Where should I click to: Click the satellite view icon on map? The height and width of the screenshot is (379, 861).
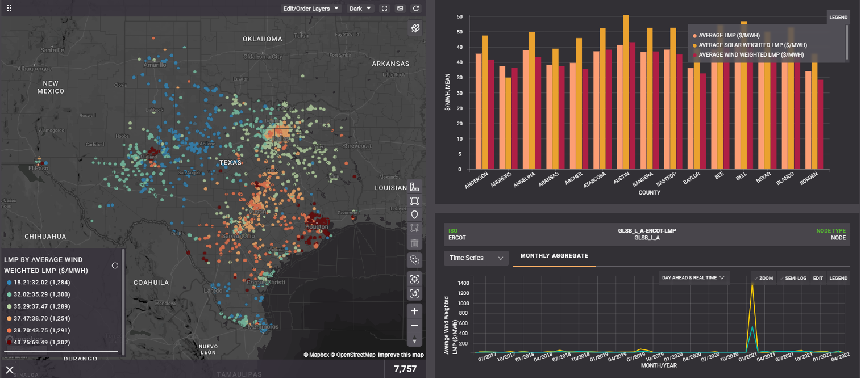click(x=415, y=28)
